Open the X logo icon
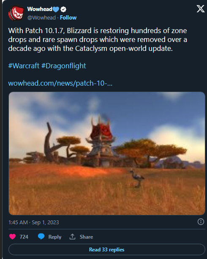The image size is (207, 259). [x=200, y=8]
